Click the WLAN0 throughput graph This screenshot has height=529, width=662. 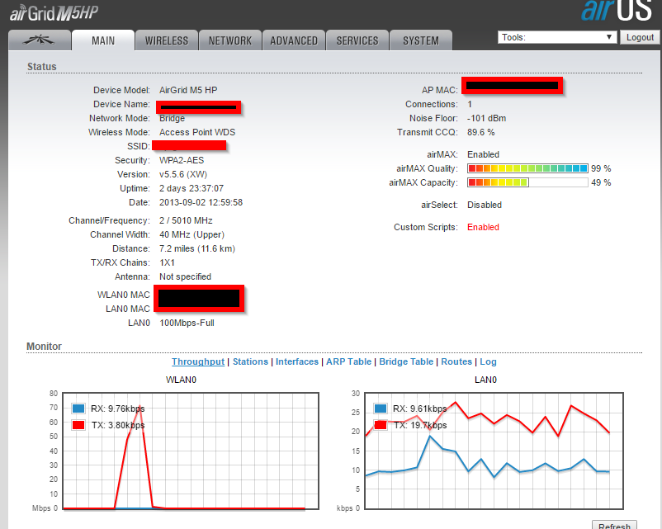click(x=191, y=451)
